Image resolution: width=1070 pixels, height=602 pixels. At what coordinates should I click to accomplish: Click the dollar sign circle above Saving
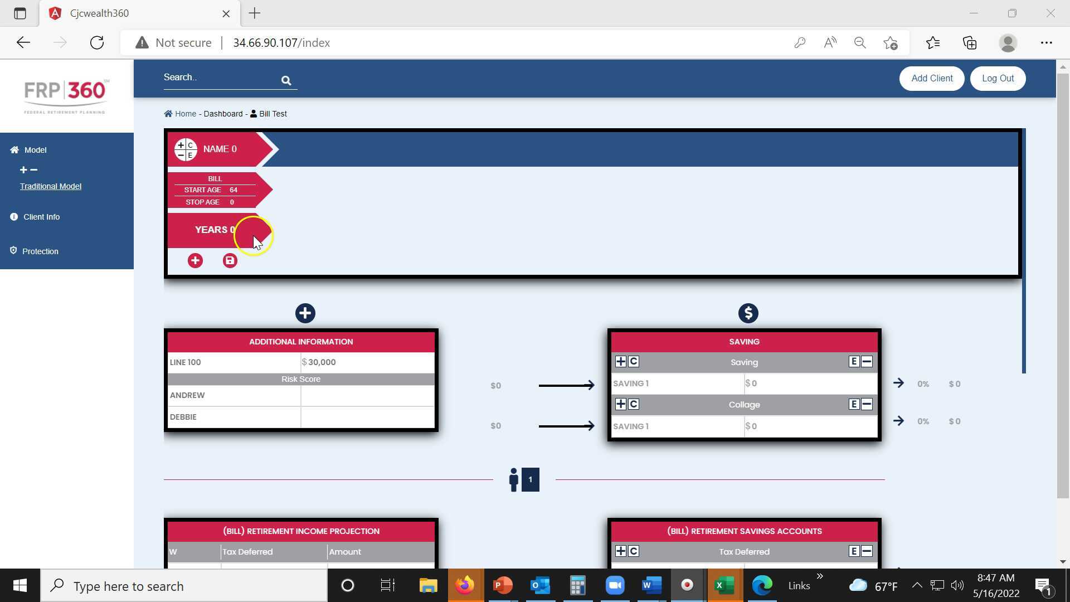point(748,313)
